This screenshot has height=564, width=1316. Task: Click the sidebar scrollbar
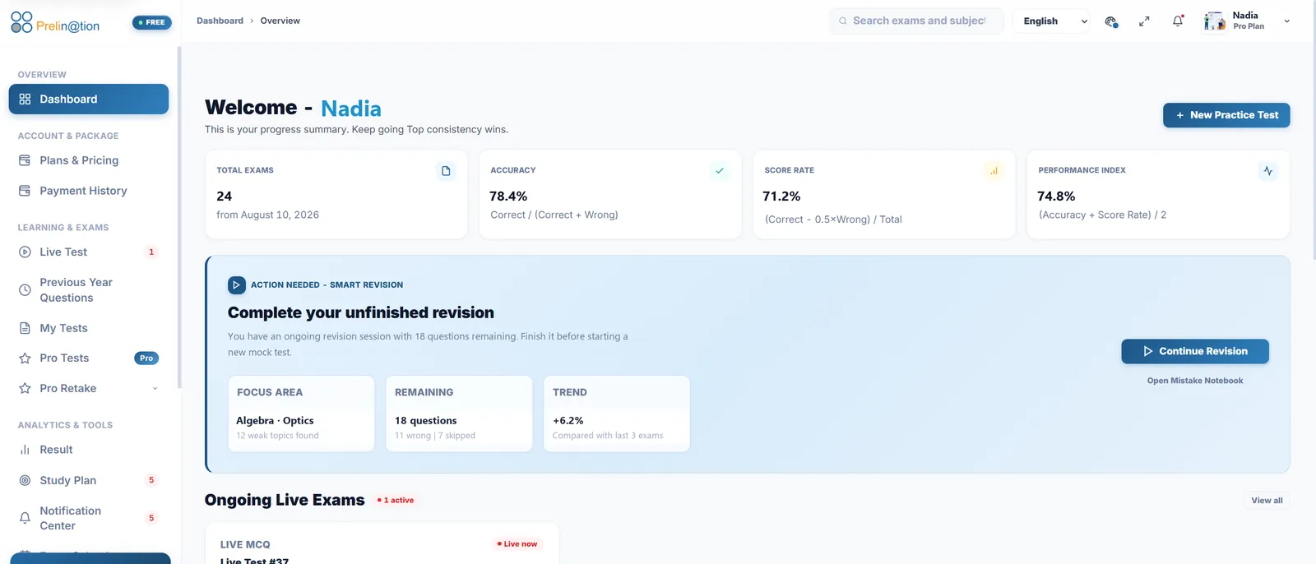[179, 218]
